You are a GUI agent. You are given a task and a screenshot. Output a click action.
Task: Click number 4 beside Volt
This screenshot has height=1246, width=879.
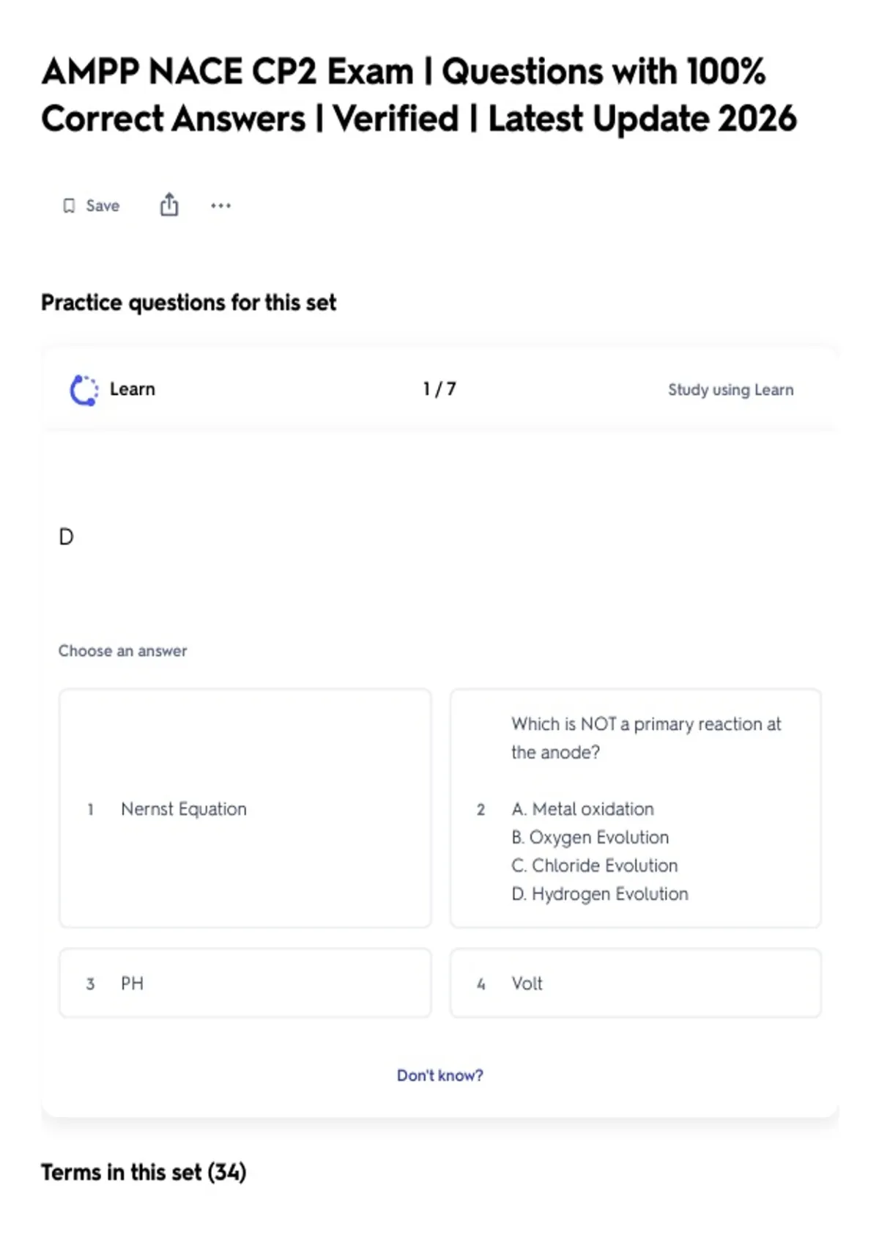point(481,984)
